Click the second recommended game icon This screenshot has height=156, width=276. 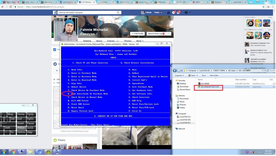[258, 35]
